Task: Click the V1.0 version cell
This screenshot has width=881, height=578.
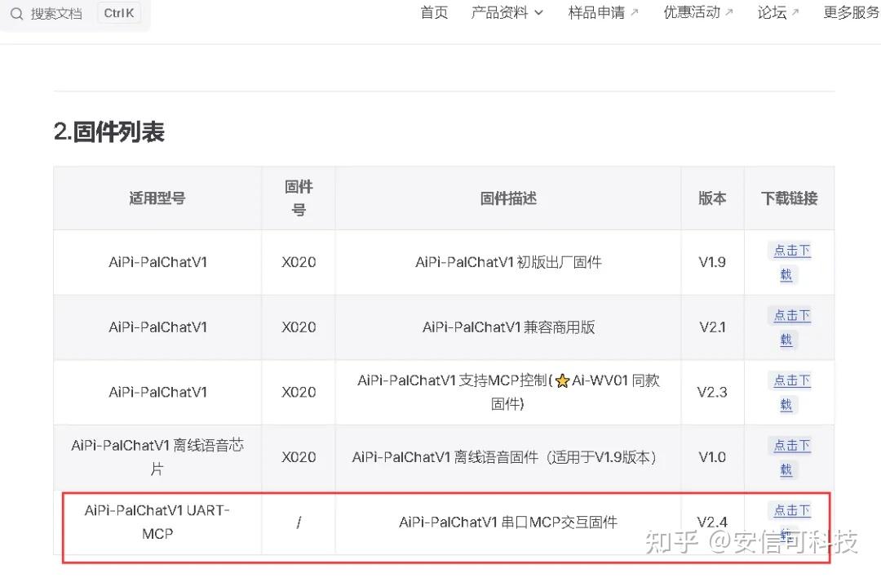Action: [x=712, y=457]
